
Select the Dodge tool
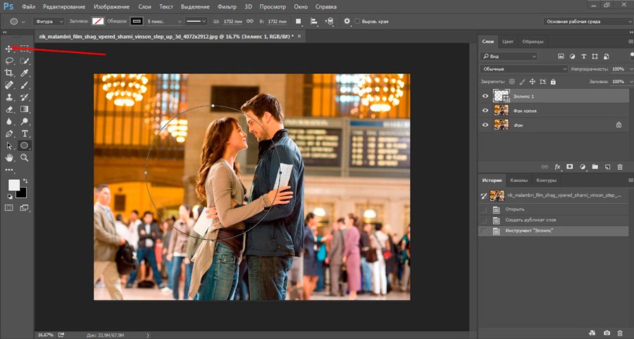[24, 121]
